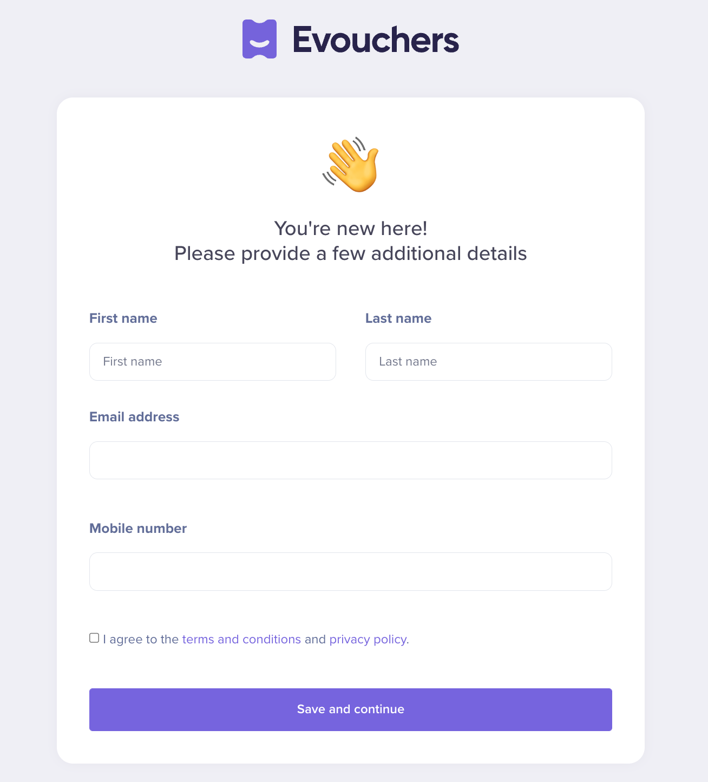Click the "I agree to the" checkbox text
This screenshot has height=782, width=708.
pyautogui.click(x=141, y=640)
